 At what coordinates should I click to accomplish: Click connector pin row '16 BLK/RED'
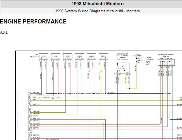point(35,128)
